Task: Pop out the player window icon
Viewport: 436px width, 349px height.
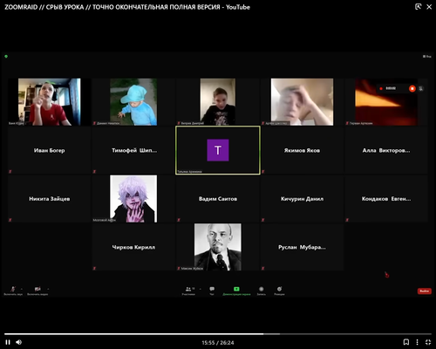Action: click(418, 7)
